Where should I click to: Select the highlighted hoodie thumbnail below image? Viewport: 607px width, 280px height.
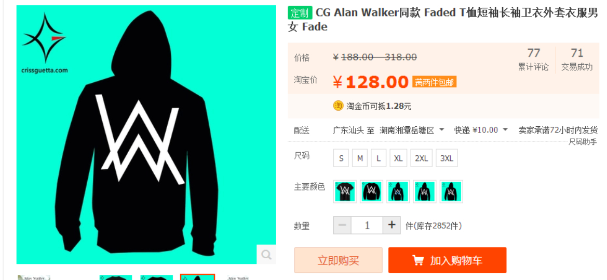[x=197, y=277]
